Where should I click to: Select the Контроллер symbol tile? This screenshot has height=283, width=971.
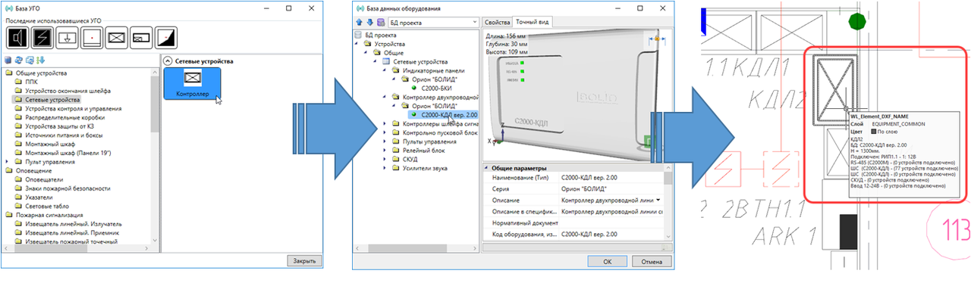coord(192,83)
